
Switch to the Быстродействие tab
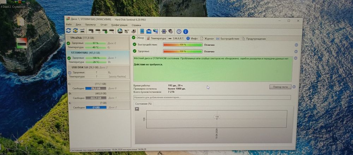tap(228, 39)
